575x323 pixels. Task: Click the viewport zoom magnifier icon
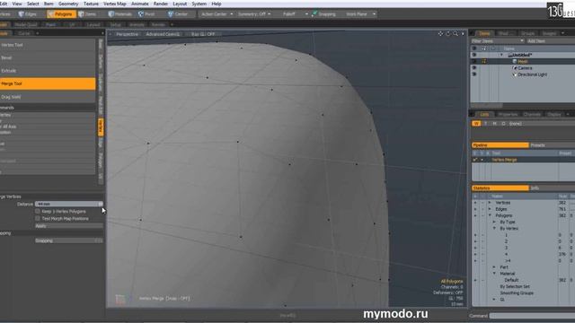[x=456, y=34]
